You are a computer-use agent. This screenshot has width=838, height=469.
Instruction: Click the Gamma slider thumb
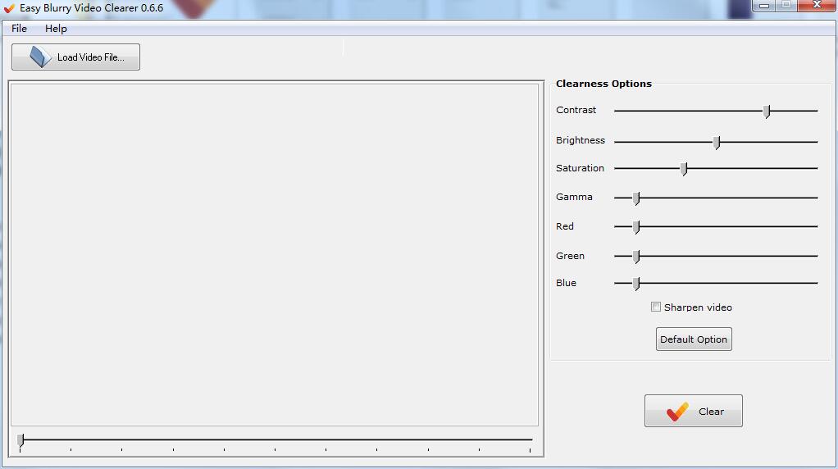pyautogui.click(x=636, y=198)
